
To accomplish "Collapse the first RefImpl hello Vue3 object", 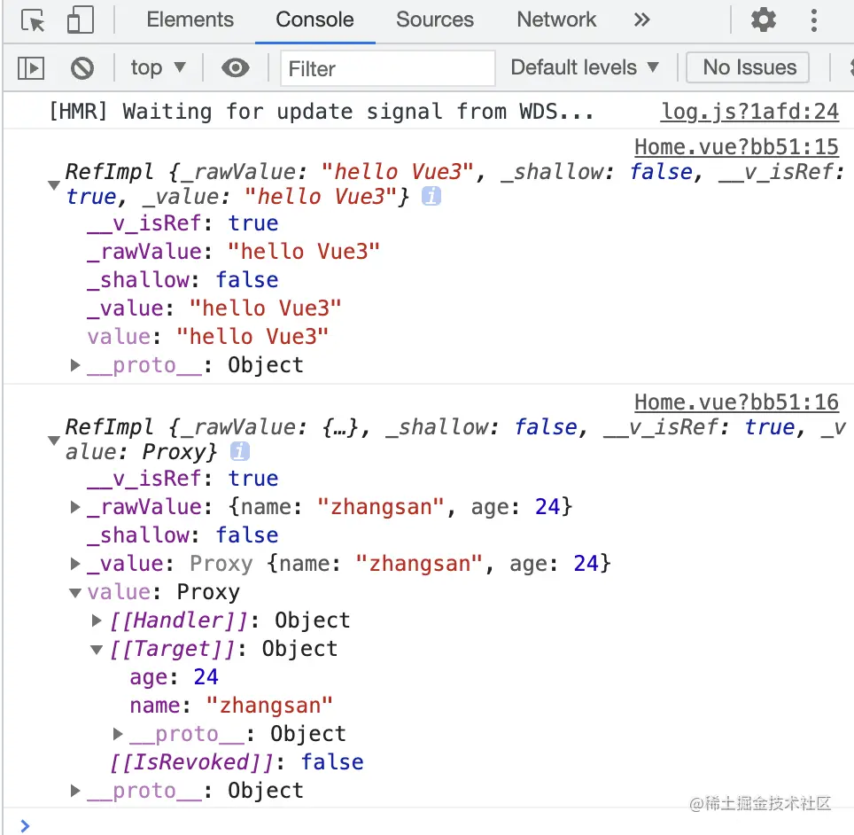I will pyautogui.click(x=54, y=184).
